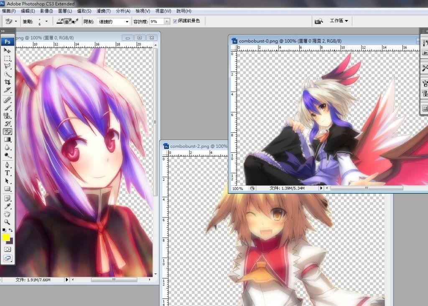Toggle the 保護前景色 checkbox
This screenshot has height=306, width=428.
coord(175,21)
